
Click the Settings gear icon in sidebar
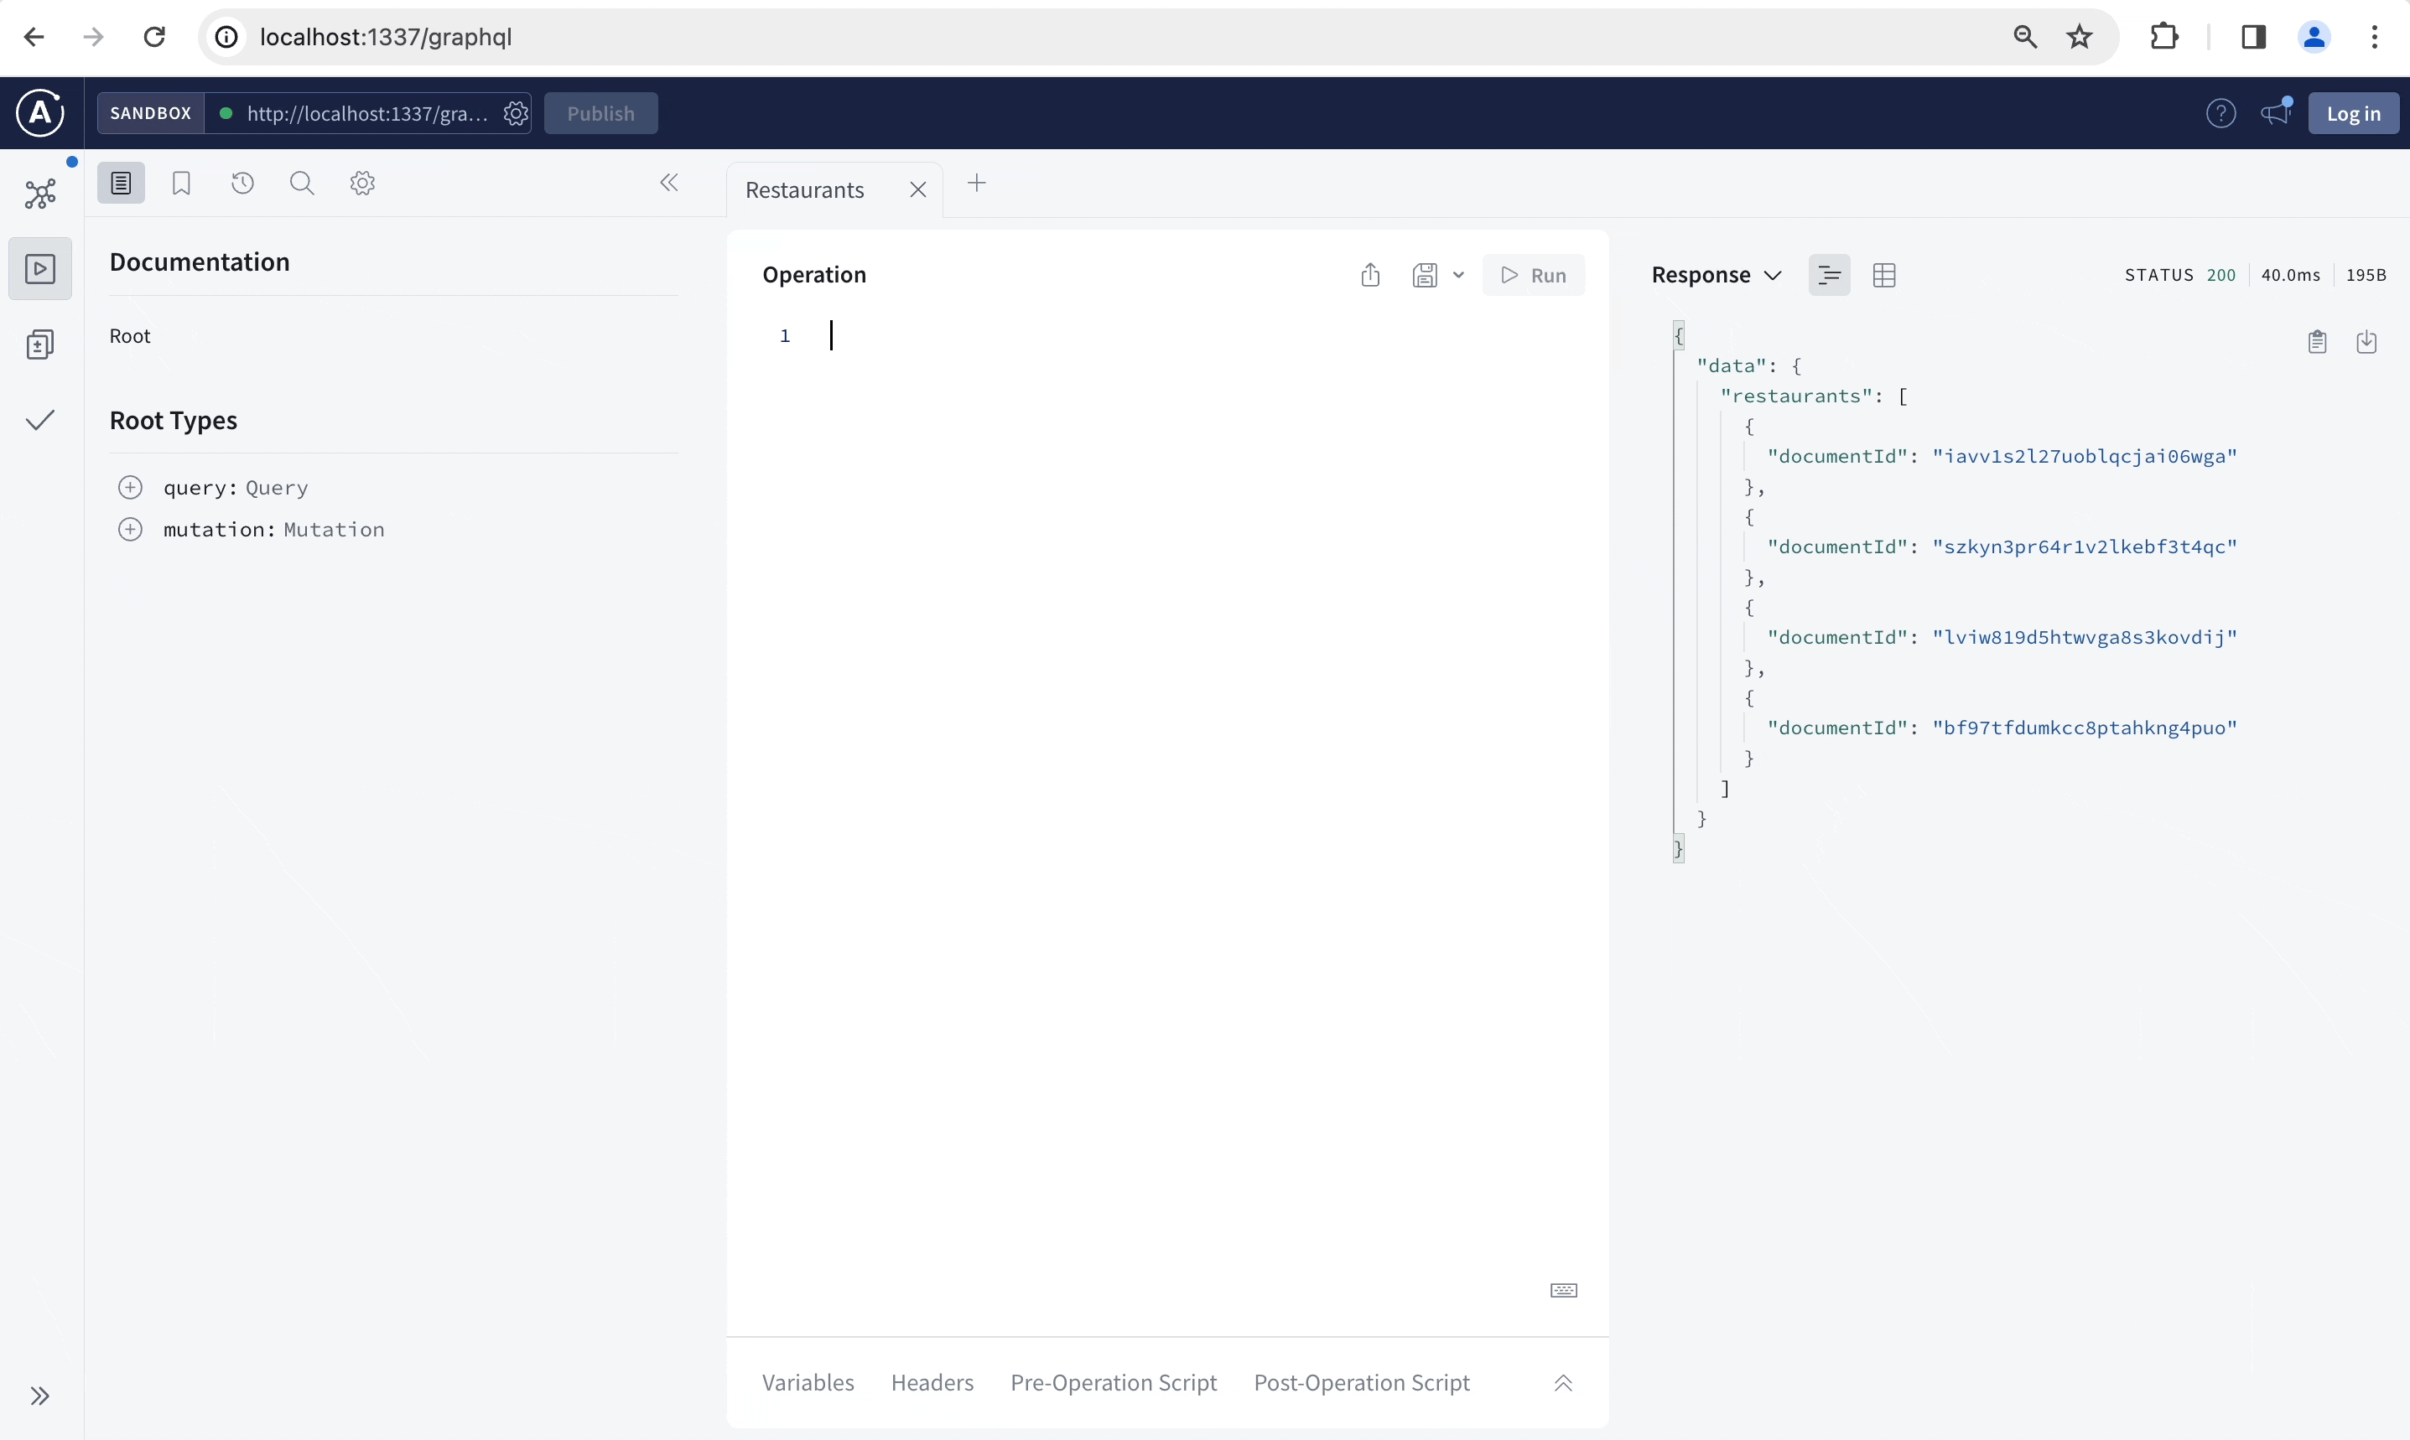coord(361,184)
